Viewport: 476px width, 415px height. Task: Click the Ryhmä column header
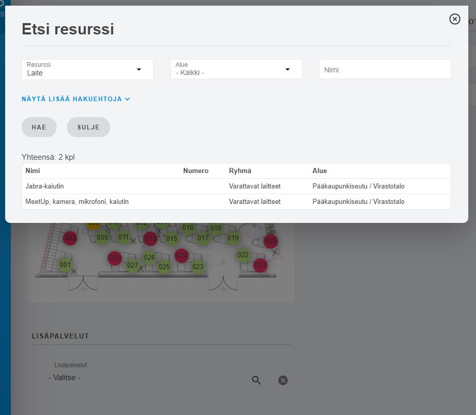(x=240, y=171)
